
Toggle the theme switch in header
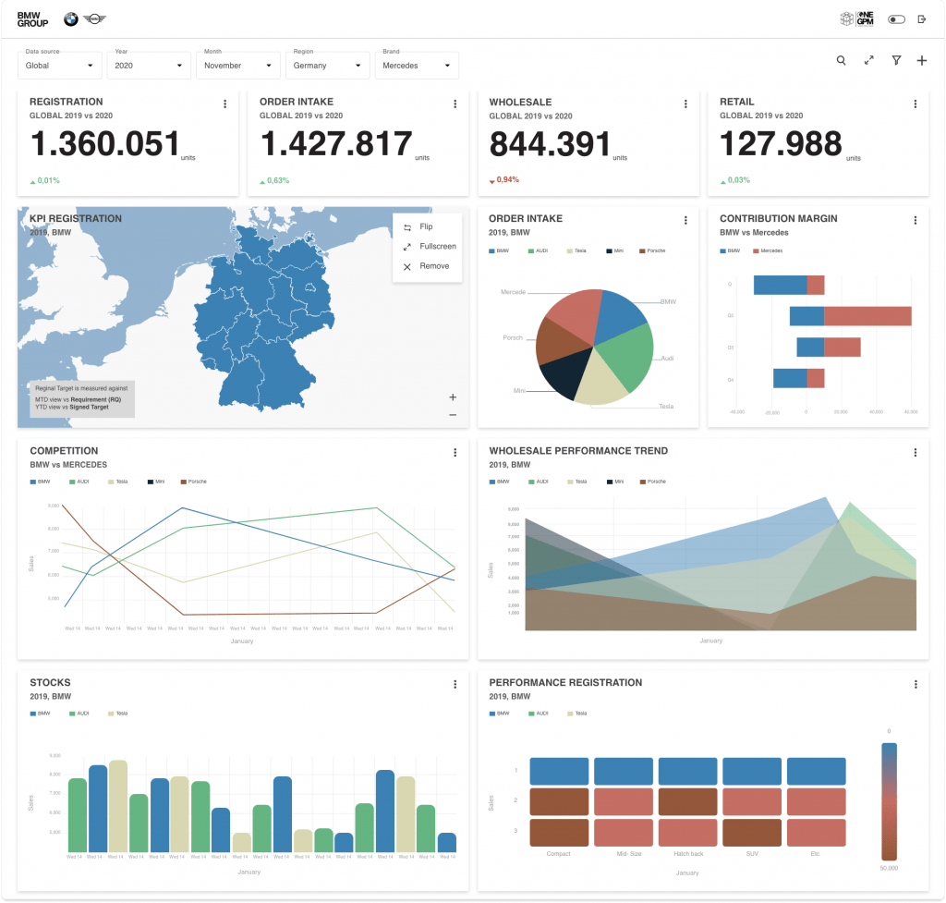[x=896, y=19]
